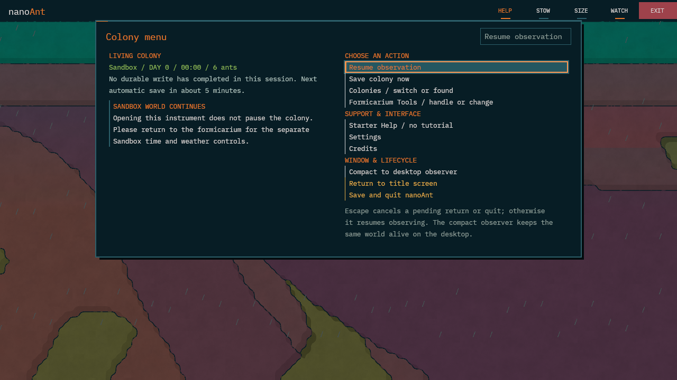The image size is (677, 380).
Task: Click the Sandbox day and ants status line
Action: [x=173, y=67]
